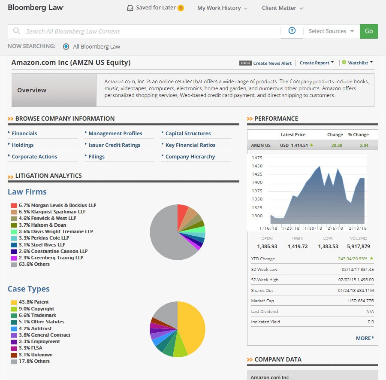The height and width of the screenshot is (380, 386).
Task: Open the Holdings link
Action: point(23,145)
